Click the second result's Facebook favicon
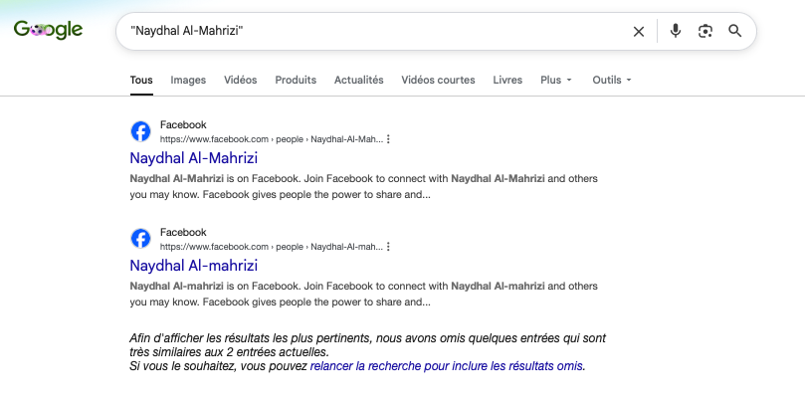The image size is (805, 404). coord(140,239)
